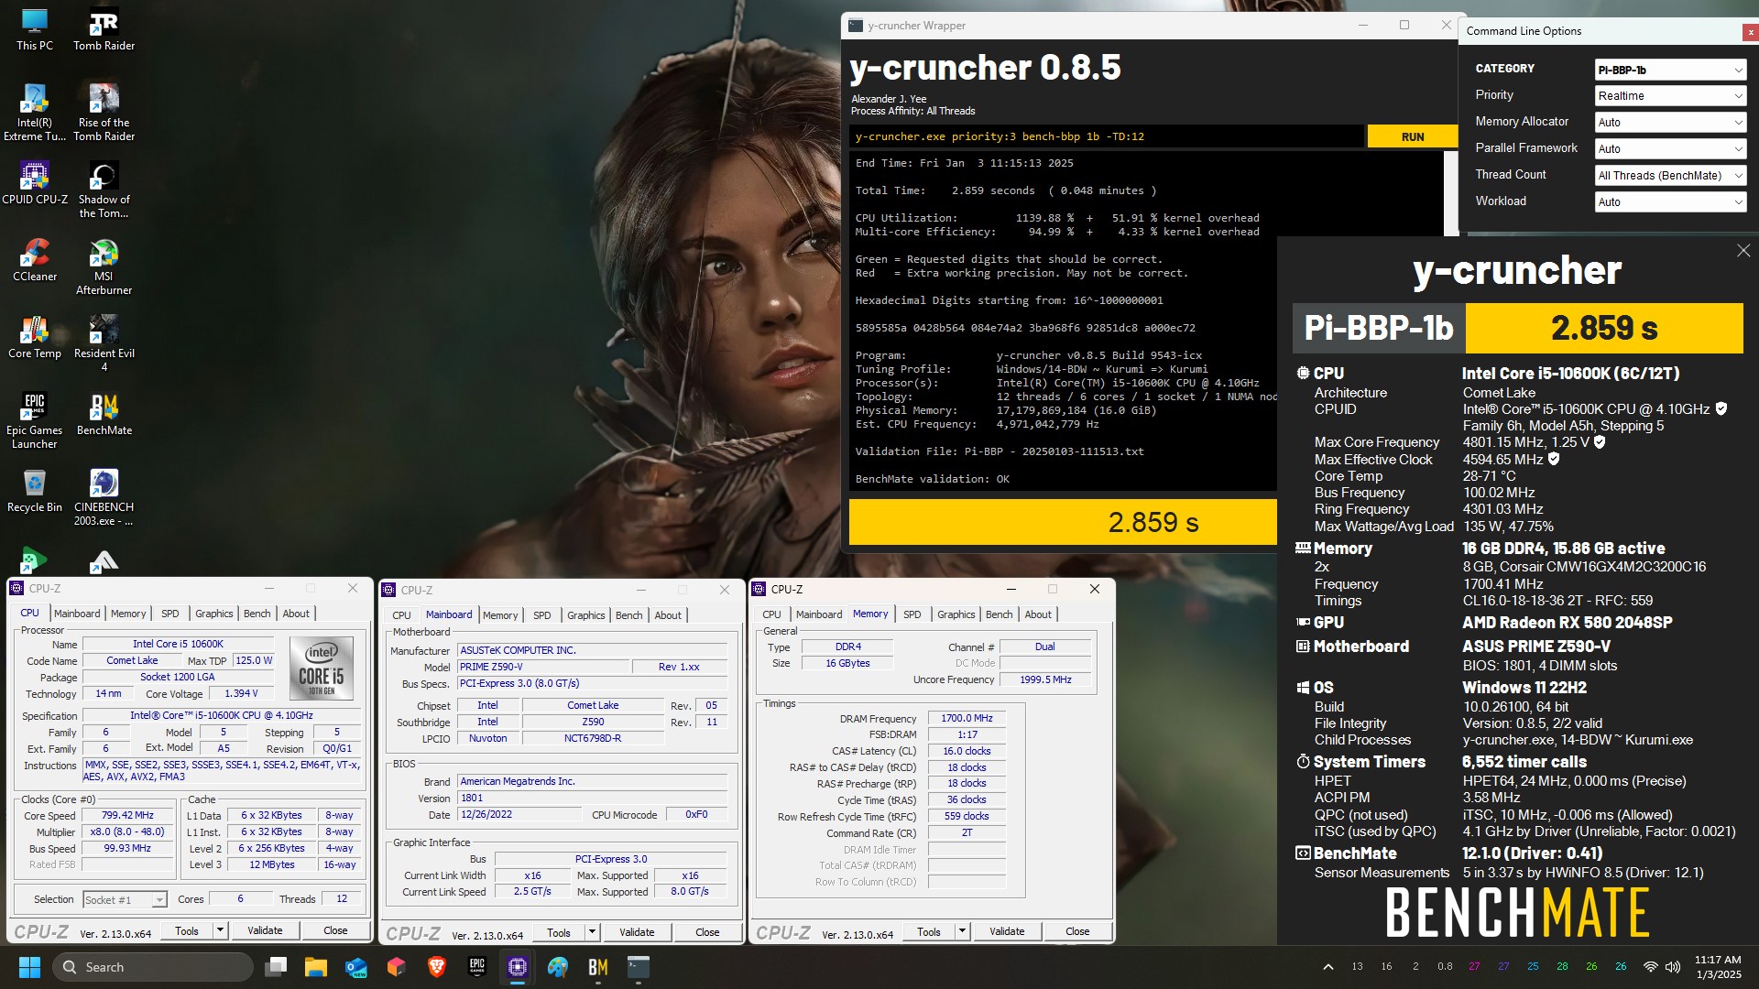Expand Tools dropdown arrow in middle CPU-Z window
The height and width of the screenshot is (989, 1759).
592,932
